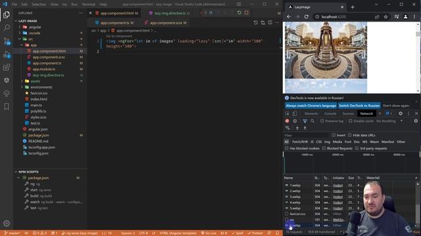This screenshot has height=236, width=421.
Task: Stop recording network log (red circle)
Action: 287,121
